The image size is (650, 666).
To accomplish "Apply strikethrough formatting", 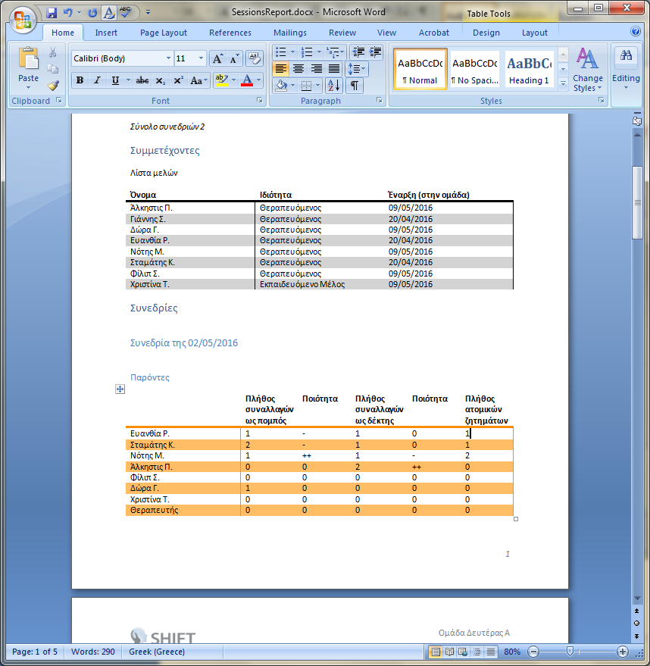I will (142, 80).
